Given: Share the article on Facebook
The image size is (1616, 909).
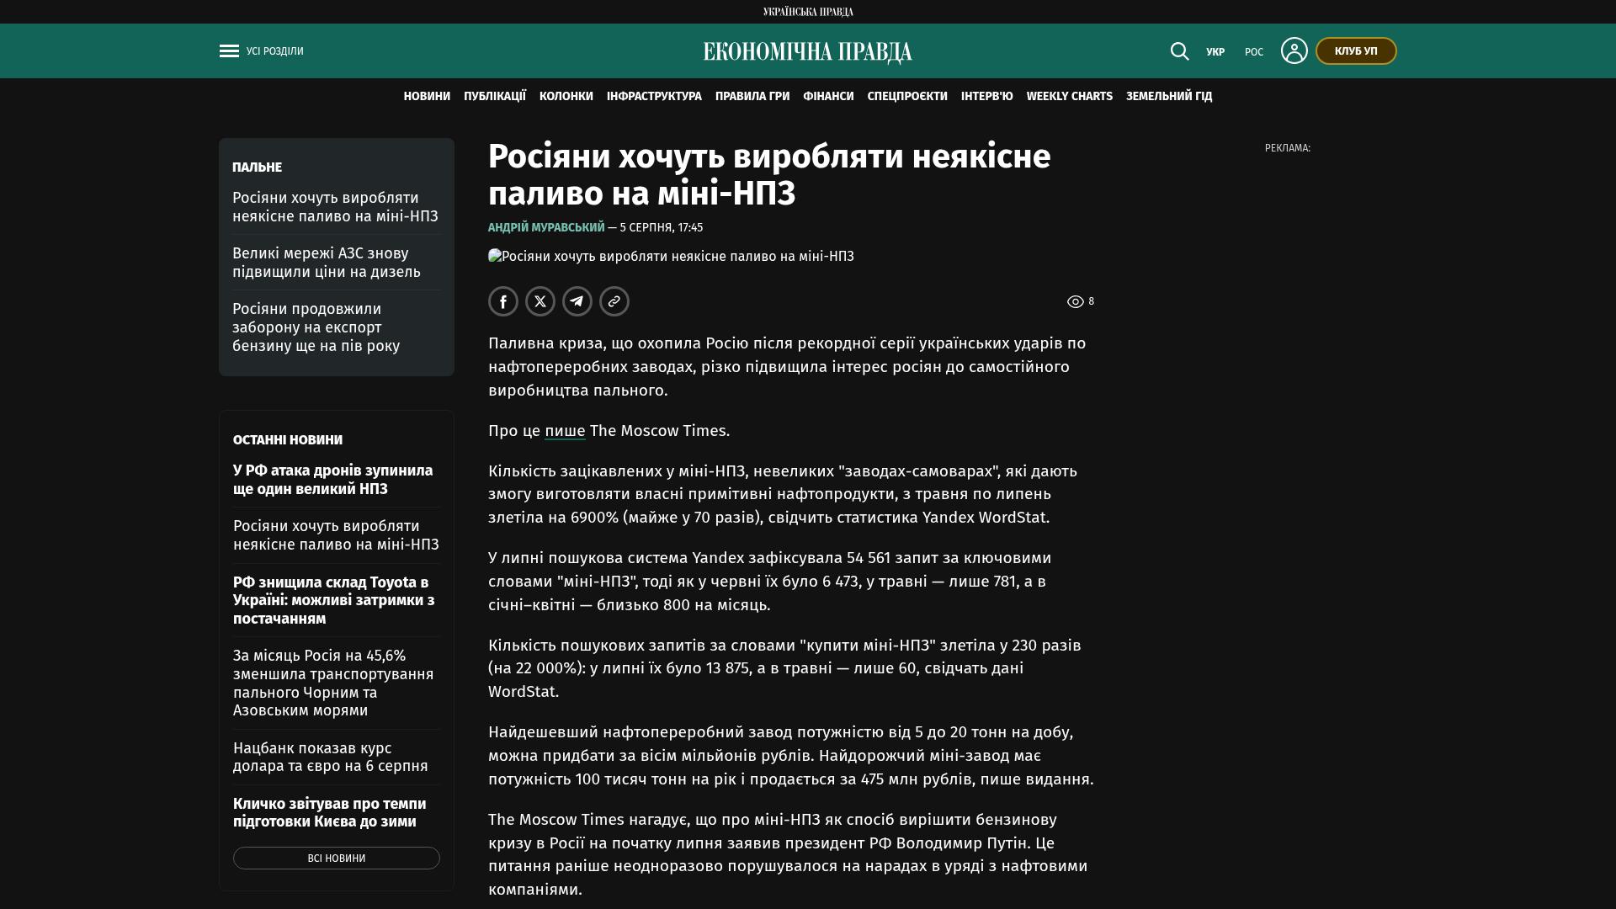Looking at the screenshot, I should click(503, 301).
